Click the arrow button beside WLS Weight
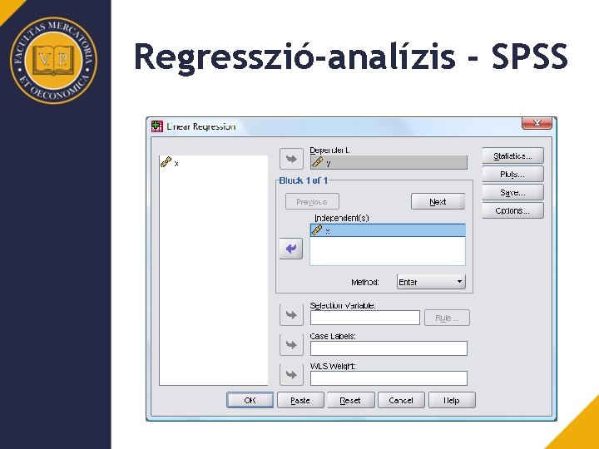This screenshot has width=599, height=449. click(x=291, y=374)
